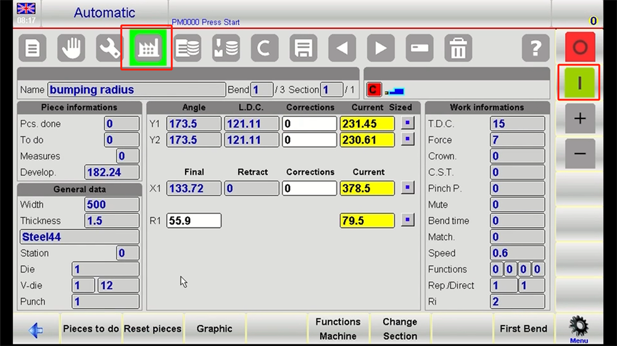The image size is (617, 346).
Task: Toggle the X1 sized square button
Action: 407,187
